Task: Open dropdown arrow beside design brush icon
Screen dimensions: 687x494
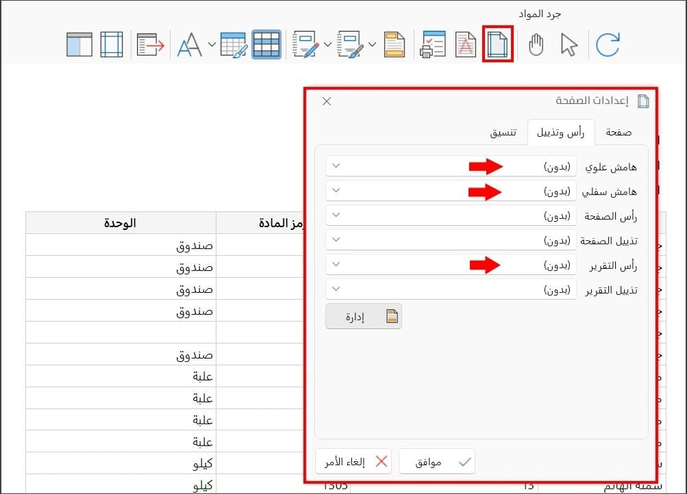Action: 372,44
